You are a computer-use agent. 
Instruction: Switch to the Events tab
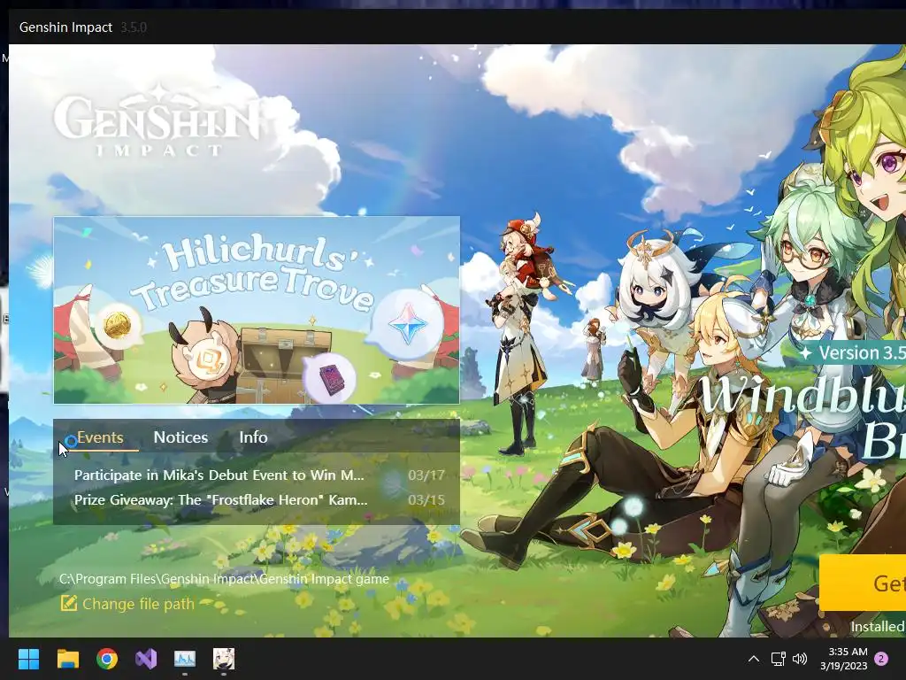100,437
